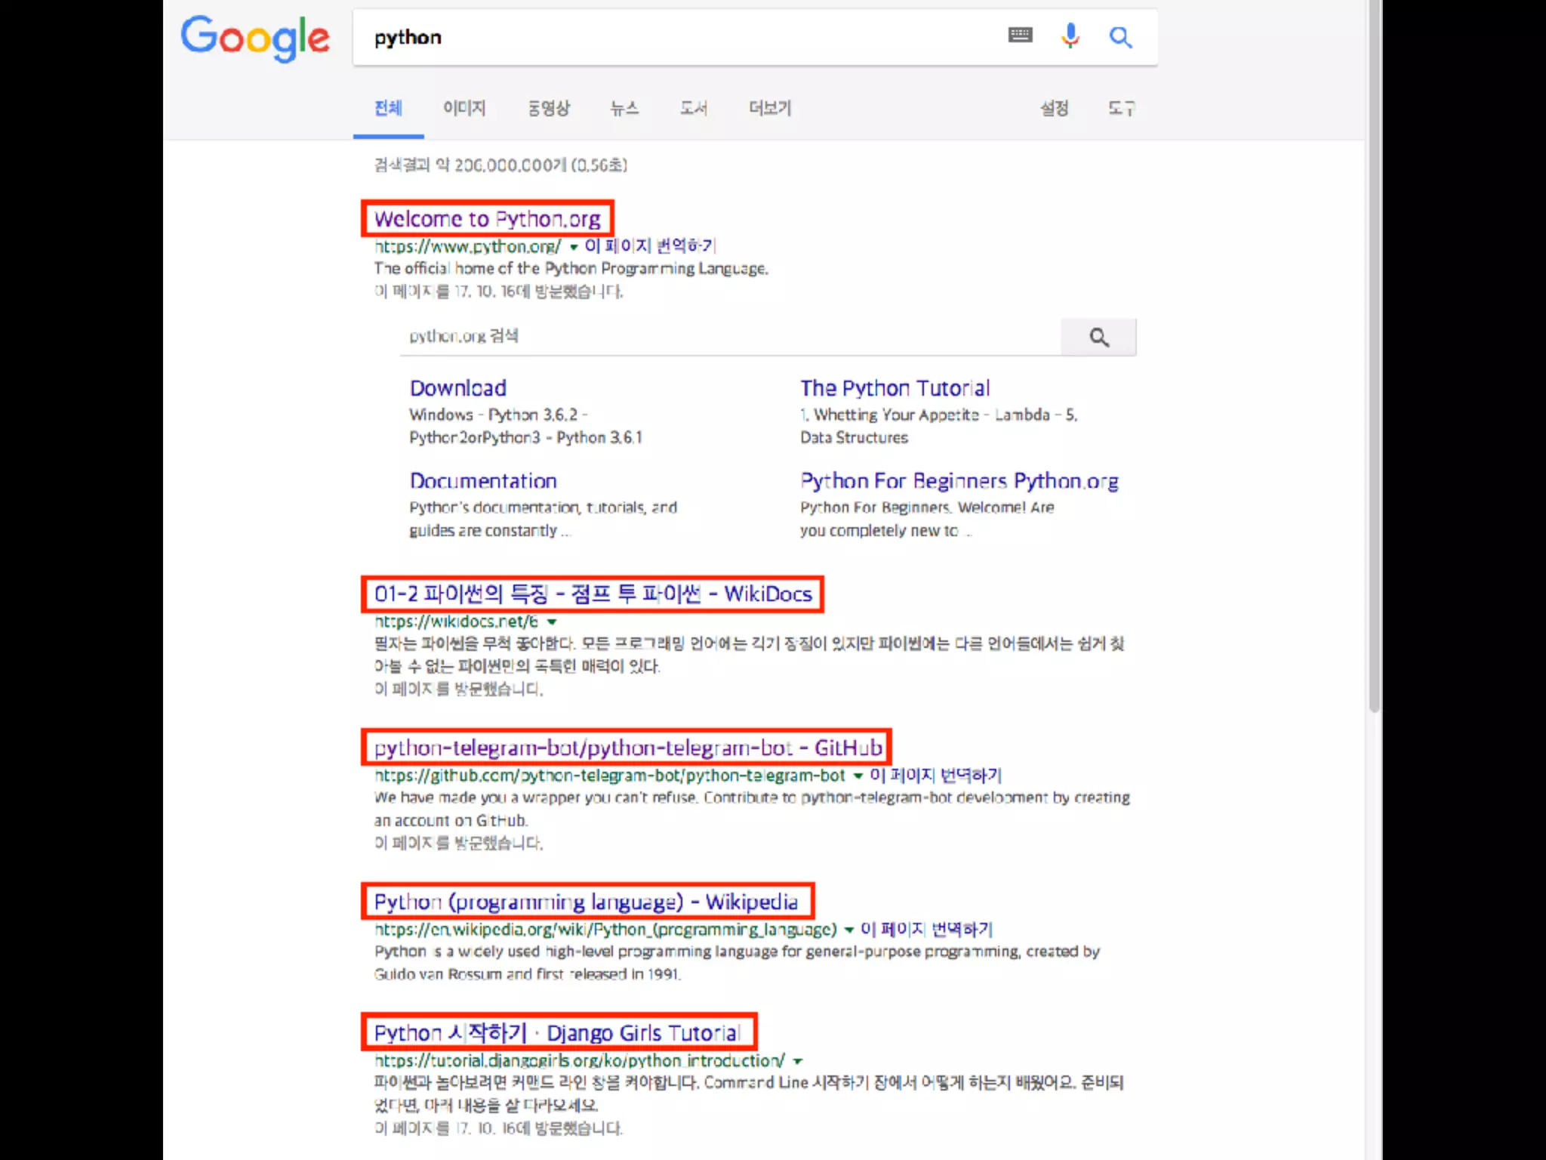This screenshot has height=1160, width=1546.
Task: Expand the arrow next to python.org URL
Action: pos(574,247)
